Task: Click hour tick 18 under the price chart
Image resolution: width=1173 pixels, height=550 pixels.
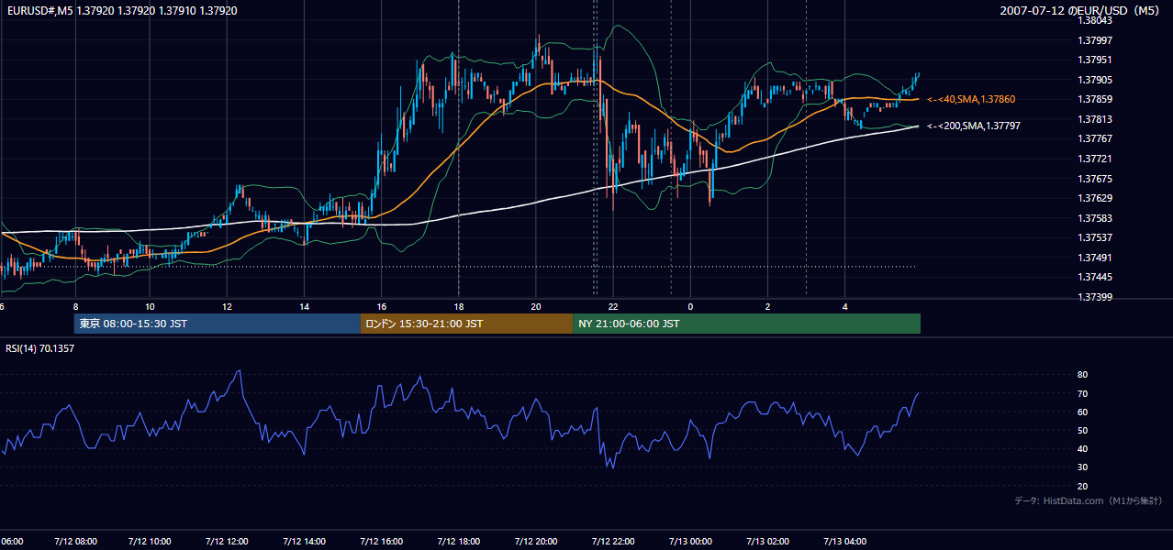Action: (459, 306)
